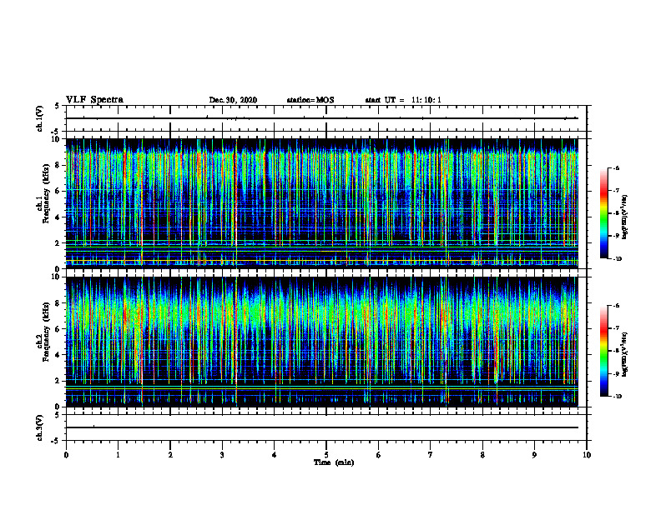Click time axis tick label "1"
The image size is (661, 510).
tap(118, 455)
